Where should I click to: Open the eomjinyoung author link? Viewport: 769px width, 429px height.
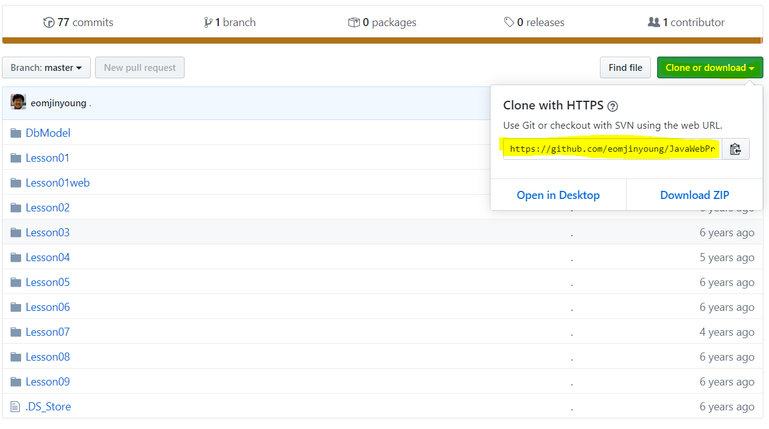(x=58, y=103)
